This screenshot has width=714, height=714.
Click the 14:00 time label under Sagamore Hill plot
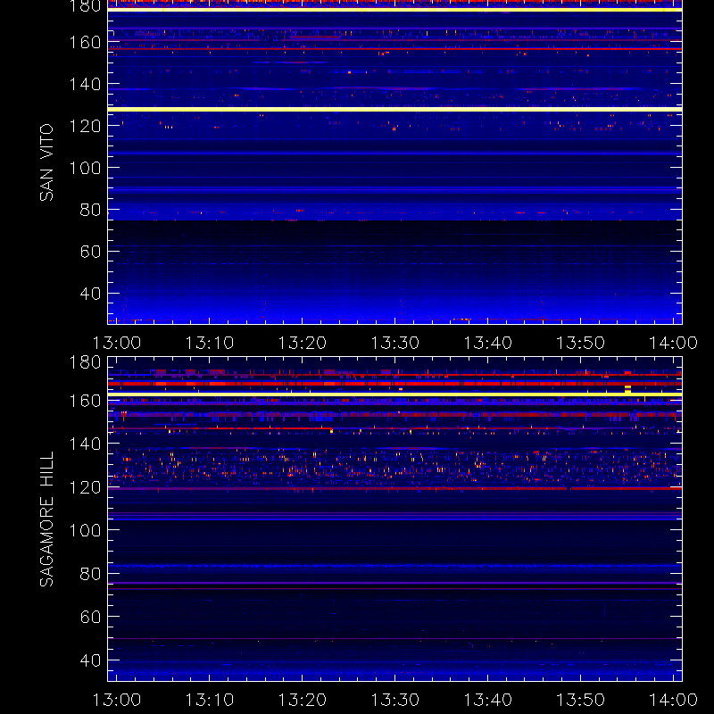point(673,700)
